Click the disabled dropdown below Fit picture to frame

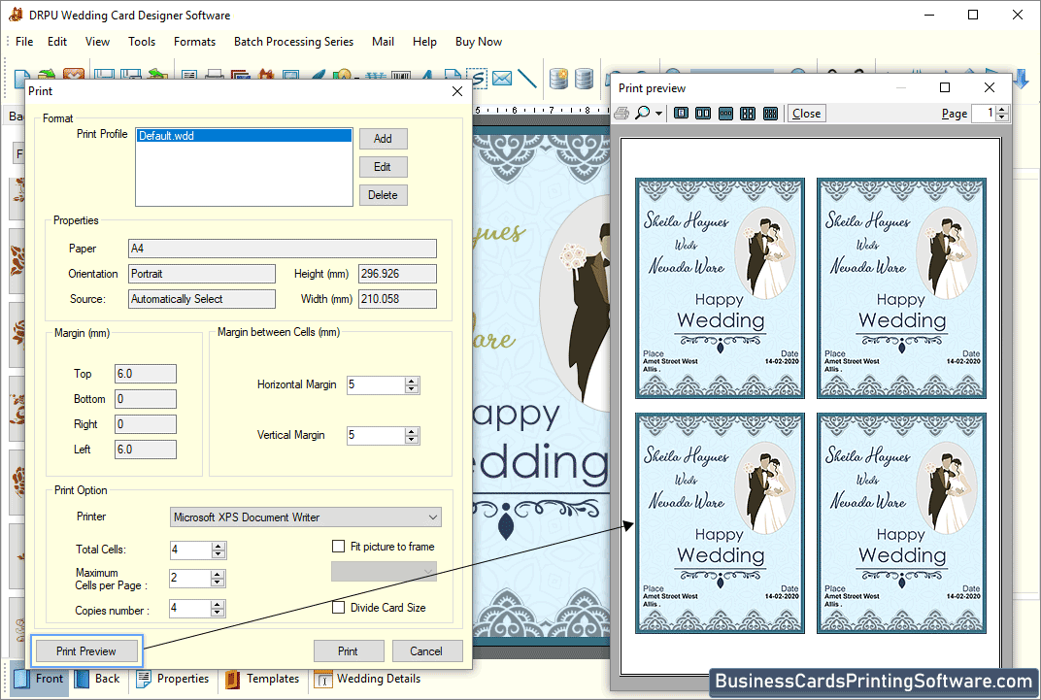[x=384, y=571]
